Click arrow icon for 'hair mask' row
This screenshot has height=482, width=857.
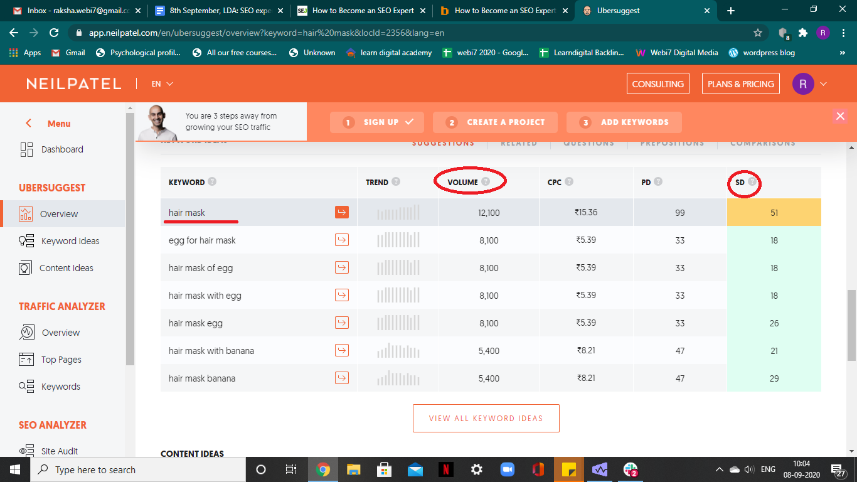(341, 213)
